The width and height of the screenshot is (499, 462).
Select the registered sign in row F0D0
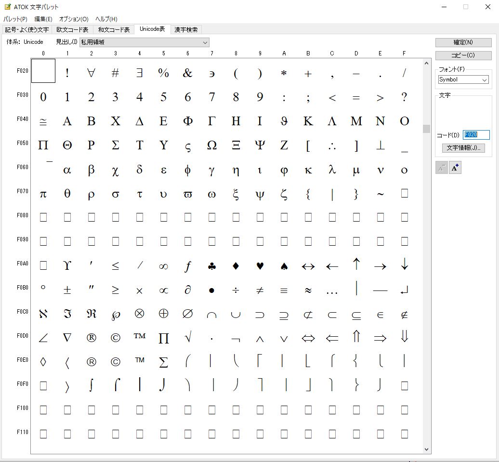[x=92, y=338]
